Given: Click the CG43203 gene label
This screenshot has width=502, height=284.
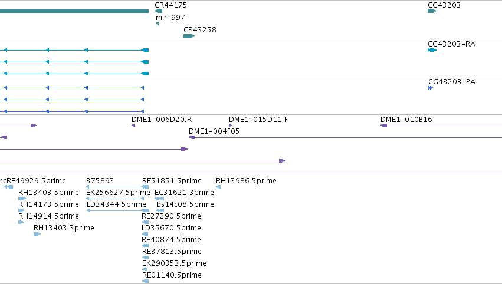Looking at the screenshot, I should coord(444,5).
